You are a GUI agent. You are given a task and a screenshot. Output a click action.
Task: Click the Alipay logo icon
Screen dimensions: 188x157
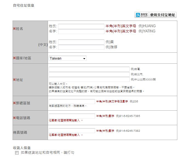click(138, 15)
